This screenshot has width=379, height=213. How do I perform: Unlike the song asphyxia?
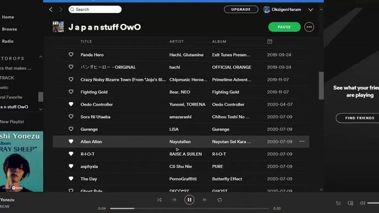[x=71, y=166]
